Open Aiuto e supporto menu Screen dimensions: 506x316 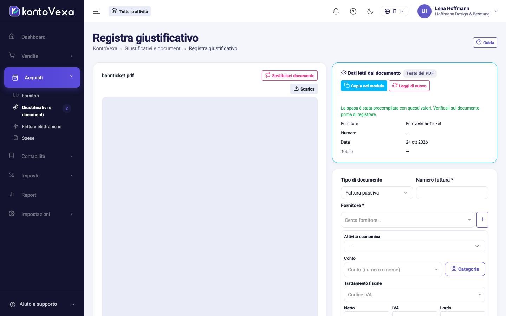coord(42,304)
